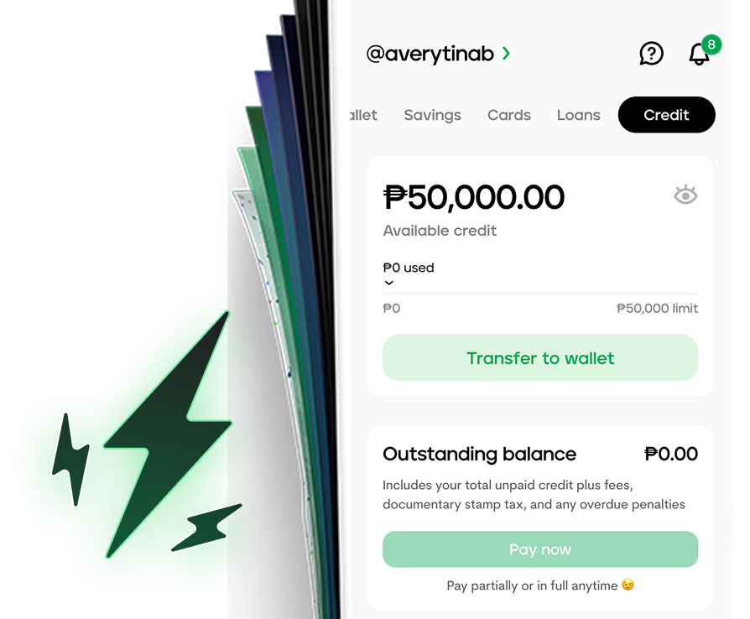Open the help chat question icon
This screenshot has width=750, height=619.
[x=651, y=53]
